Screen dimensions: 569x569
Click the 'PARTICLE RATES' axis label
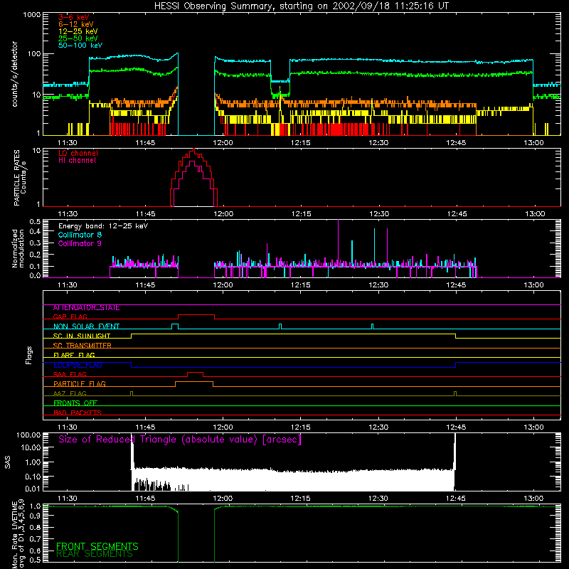(17, 178)
